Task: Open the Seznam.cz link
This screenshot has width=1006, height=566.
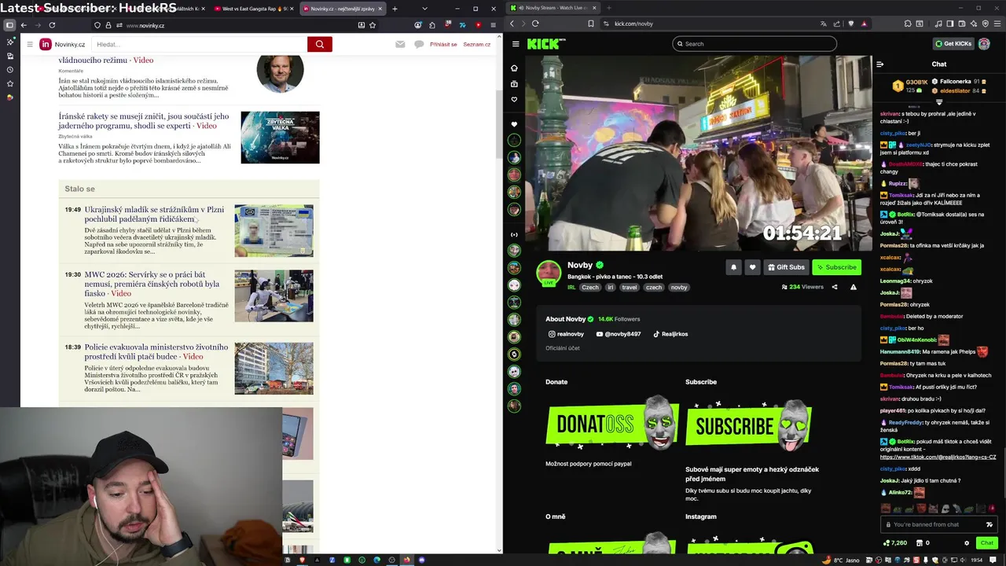Action: 477,44
